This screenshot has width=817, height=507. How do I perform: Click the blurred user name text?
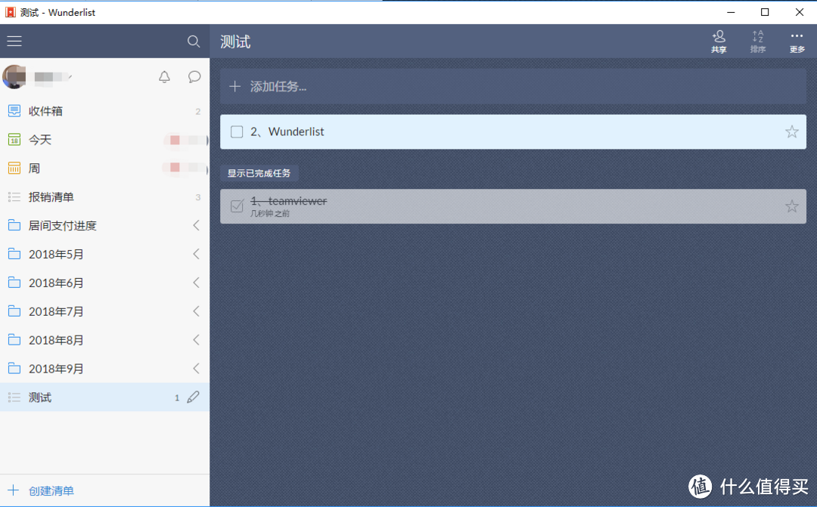tap(52, 77)
